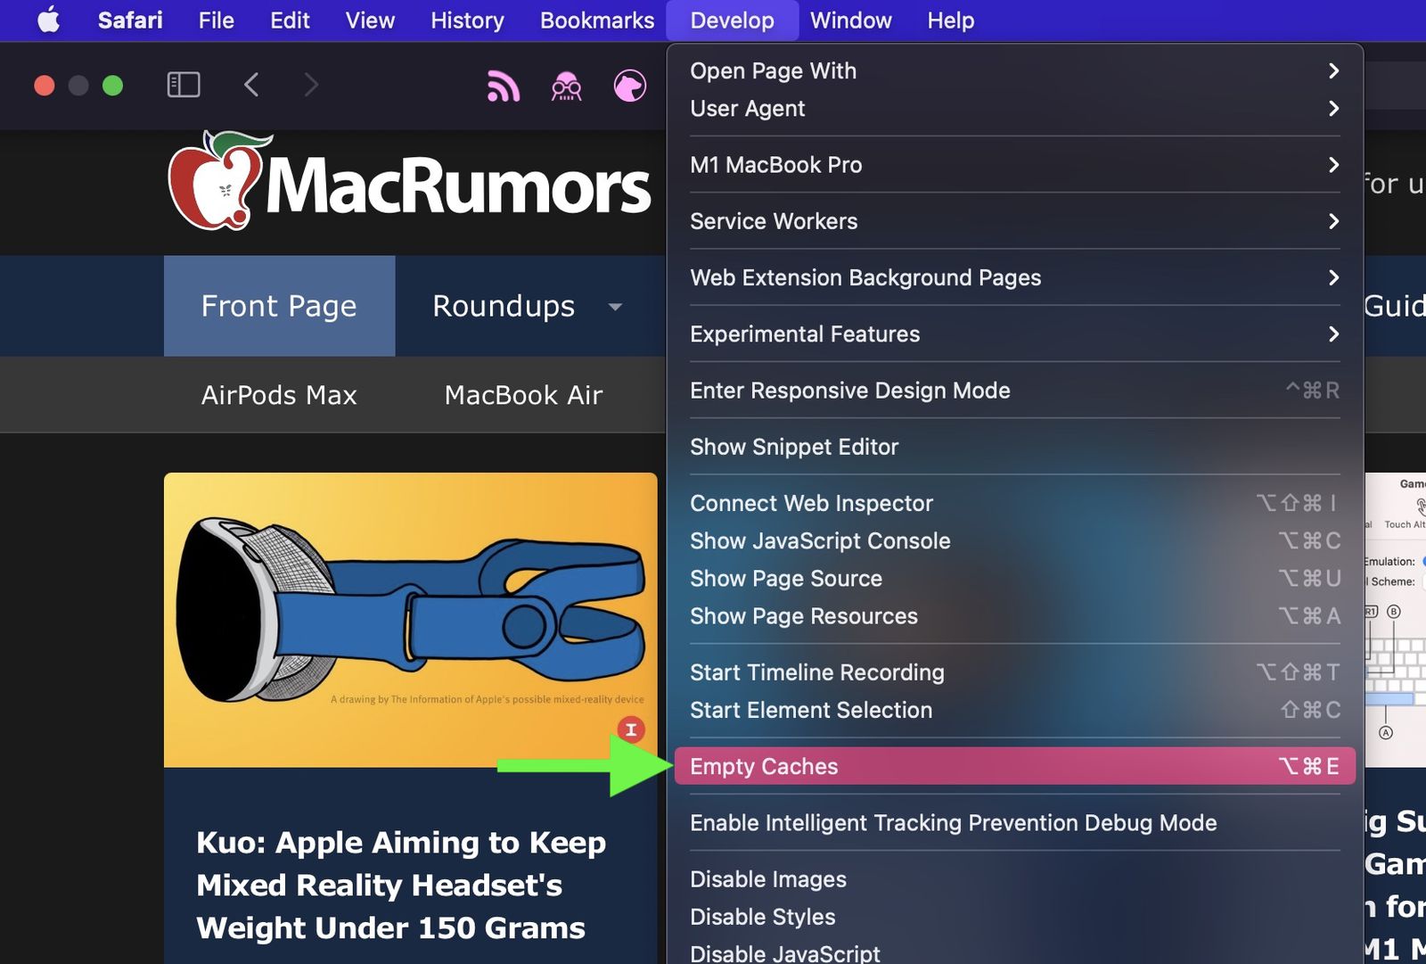
Task: Click the Experimental Features chevron arrow
Action: click(x=1333, y=334)
